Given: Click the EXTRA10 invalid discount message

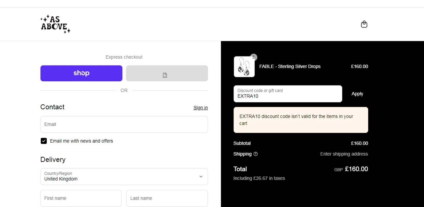Looking at the screenshot, I should 301,120.
